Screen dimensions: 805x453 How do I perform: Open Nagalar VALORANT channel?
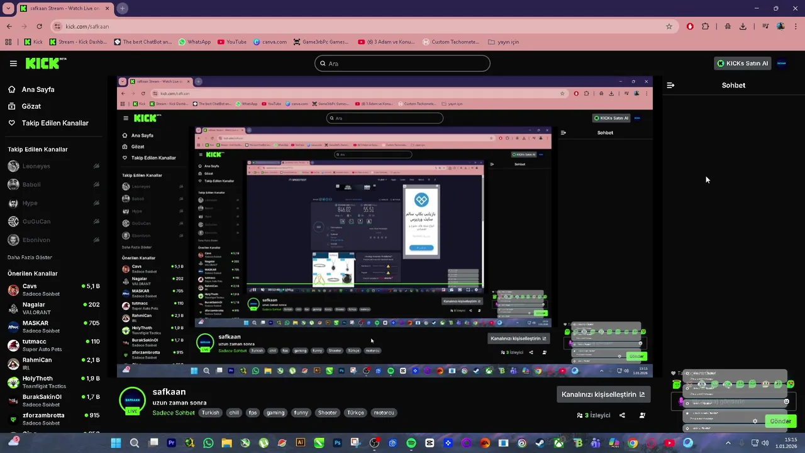click(x=53, y=308)
